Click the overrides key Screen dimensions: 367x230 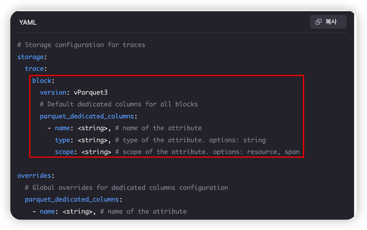[x=34, y=176]
